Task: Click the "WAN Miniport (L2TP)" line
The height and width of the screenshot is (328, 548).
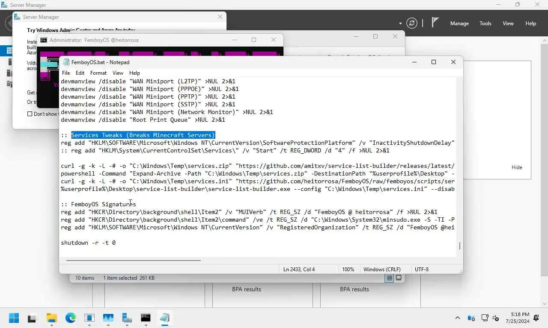Action: (148, 81)
